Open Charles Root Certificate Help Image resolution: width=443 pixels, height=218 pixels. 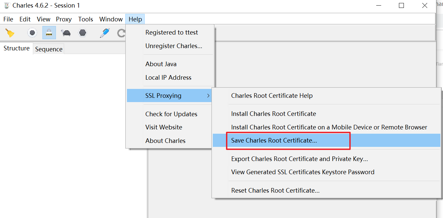point(327,95)
